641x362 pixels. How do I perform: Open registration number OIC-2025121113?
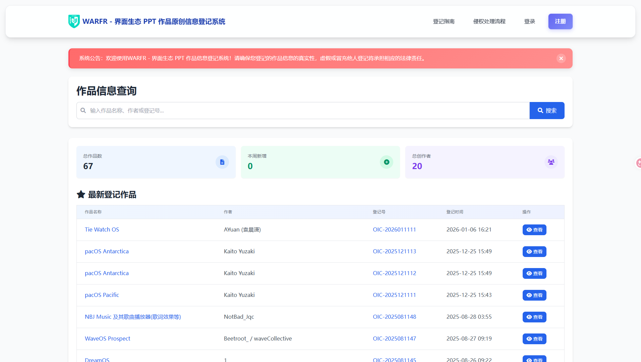point(394,251)
